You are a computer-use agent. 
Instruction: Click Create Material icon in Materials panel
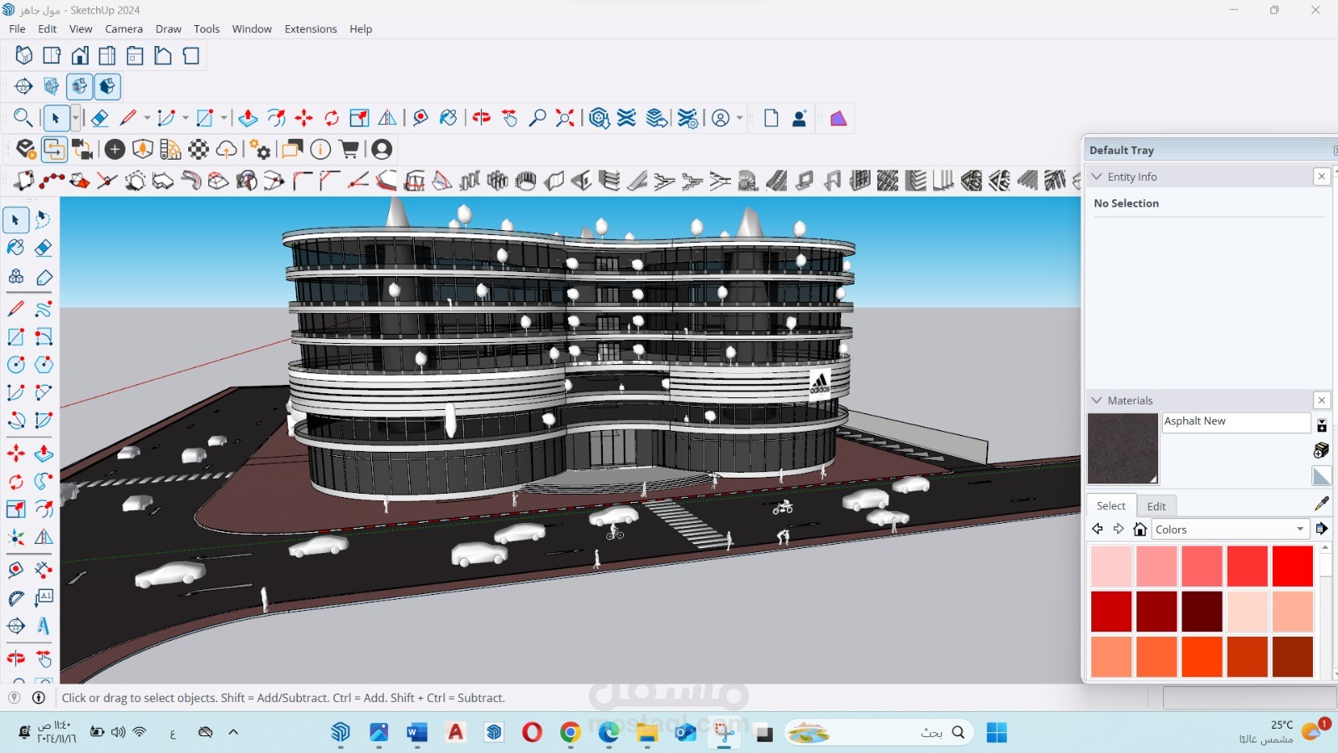click(1321, 450)
